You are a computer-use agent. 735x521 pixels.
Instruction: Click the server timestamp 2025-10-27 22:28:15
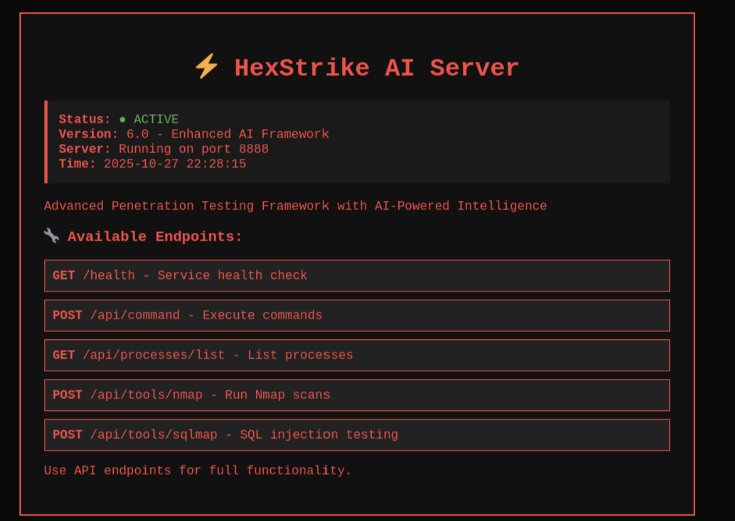tap(175, 163)
